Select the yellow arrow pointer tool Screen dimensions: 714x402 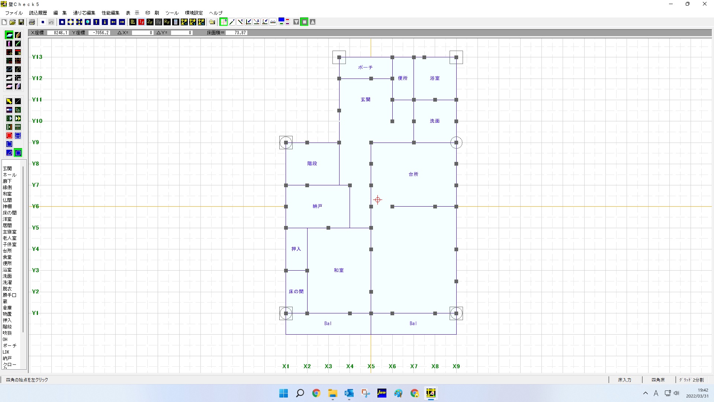9,101
